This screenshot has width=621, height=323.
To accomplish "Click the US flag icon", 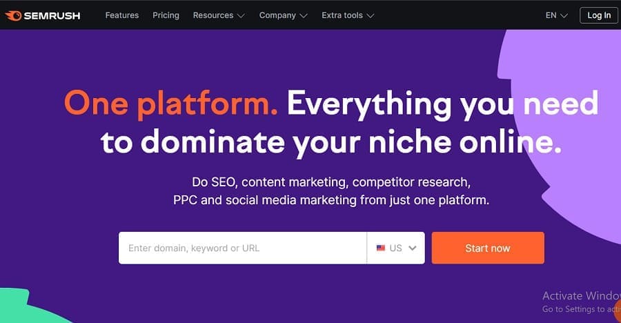I will point(380,248).
